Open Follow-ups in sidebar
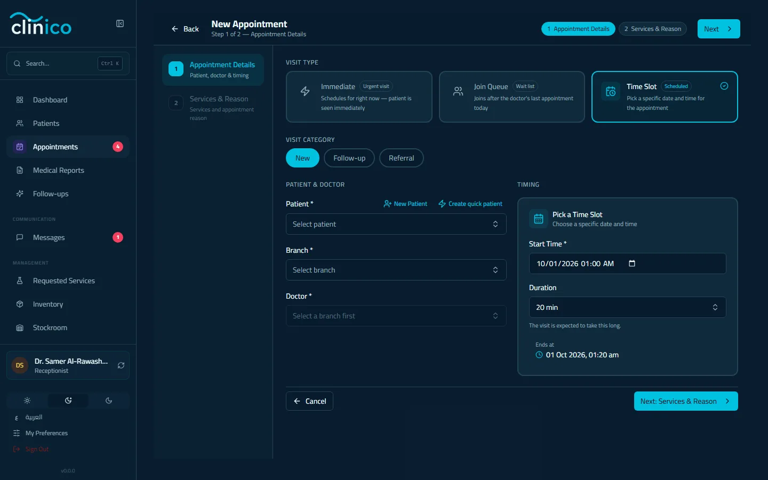Viewport: 768px width, 480px height. (x=68, y=194)
